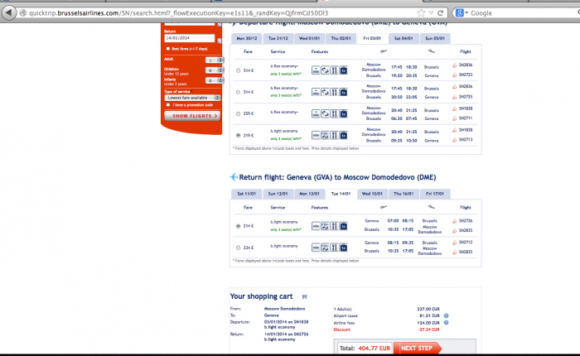Image resolution: width=580 pixels, height=356 pixels.
Task: Click baggage icon in the 259 € row
Action: coord(344,113)
